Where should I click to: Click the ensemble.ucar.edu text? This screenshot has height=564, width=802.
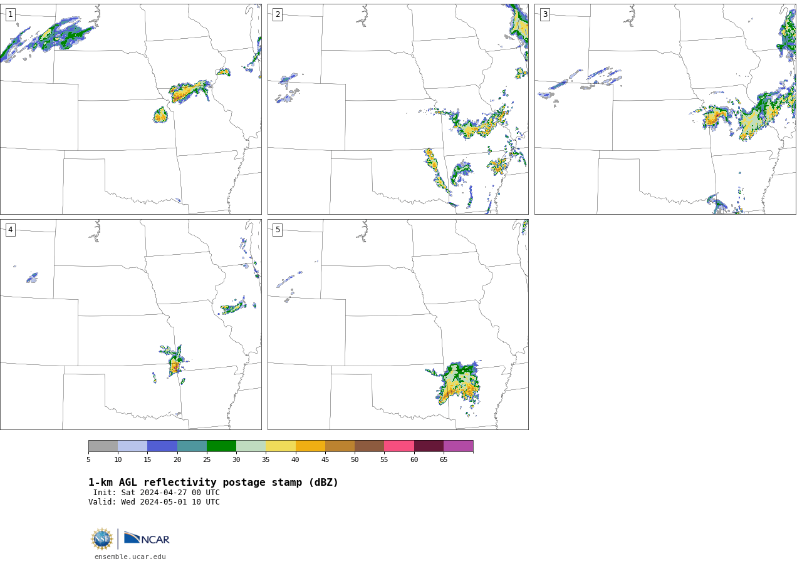click(x=130, y=556)
